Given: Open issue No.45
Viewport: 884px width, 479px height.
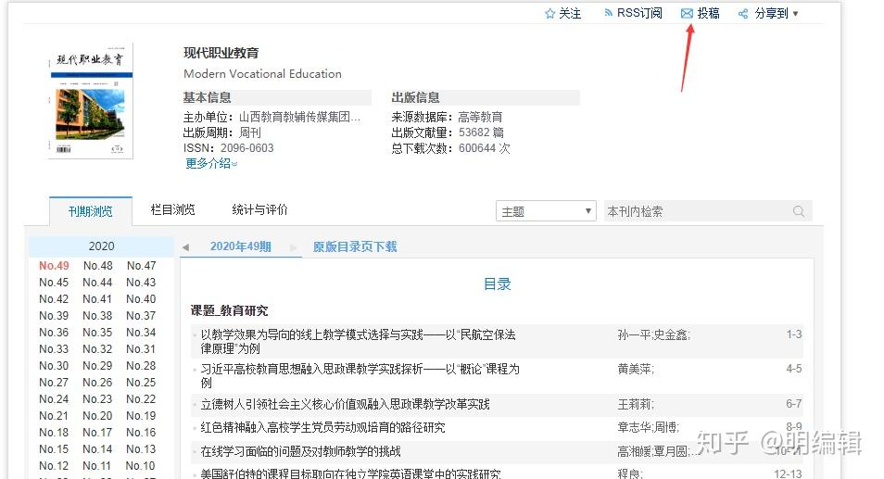Looking at the screenshot, I should 54,283.
